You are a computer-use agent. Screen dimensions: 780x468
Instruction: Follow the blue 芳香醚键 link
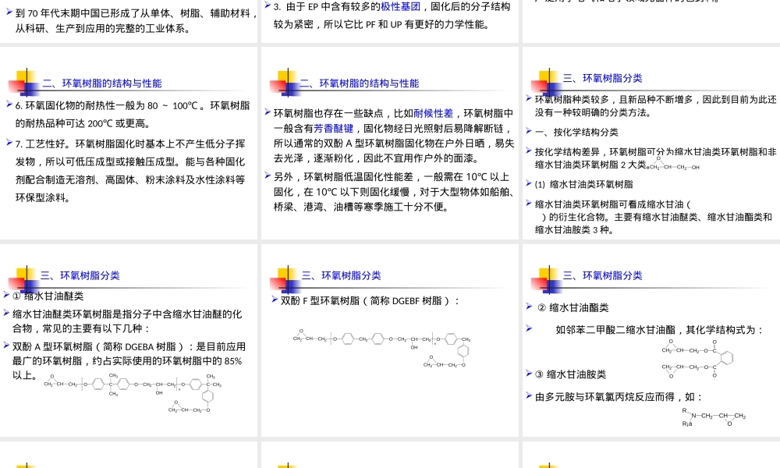333,129
